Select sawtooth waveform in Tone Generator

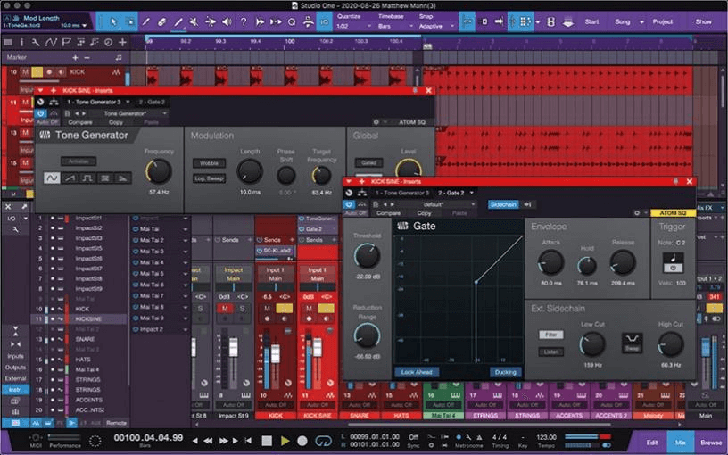[70, 178]
